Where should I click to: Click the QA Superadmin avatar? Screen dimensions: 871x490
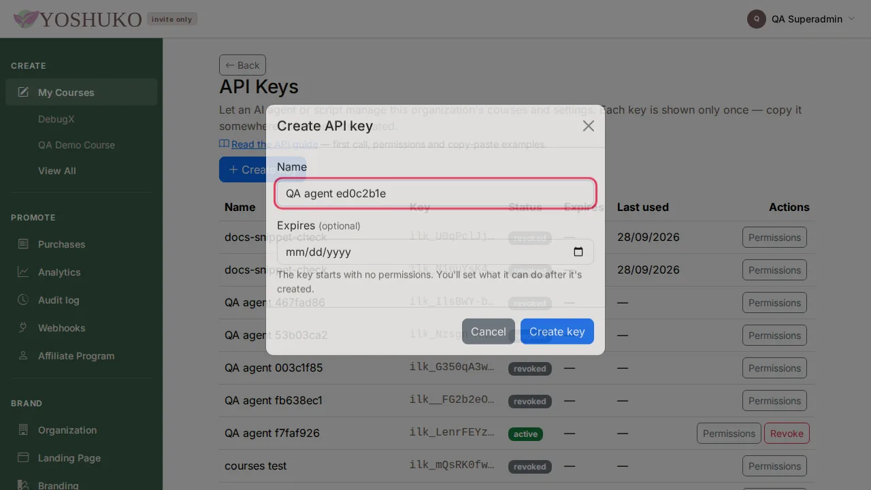click(757, 19)
